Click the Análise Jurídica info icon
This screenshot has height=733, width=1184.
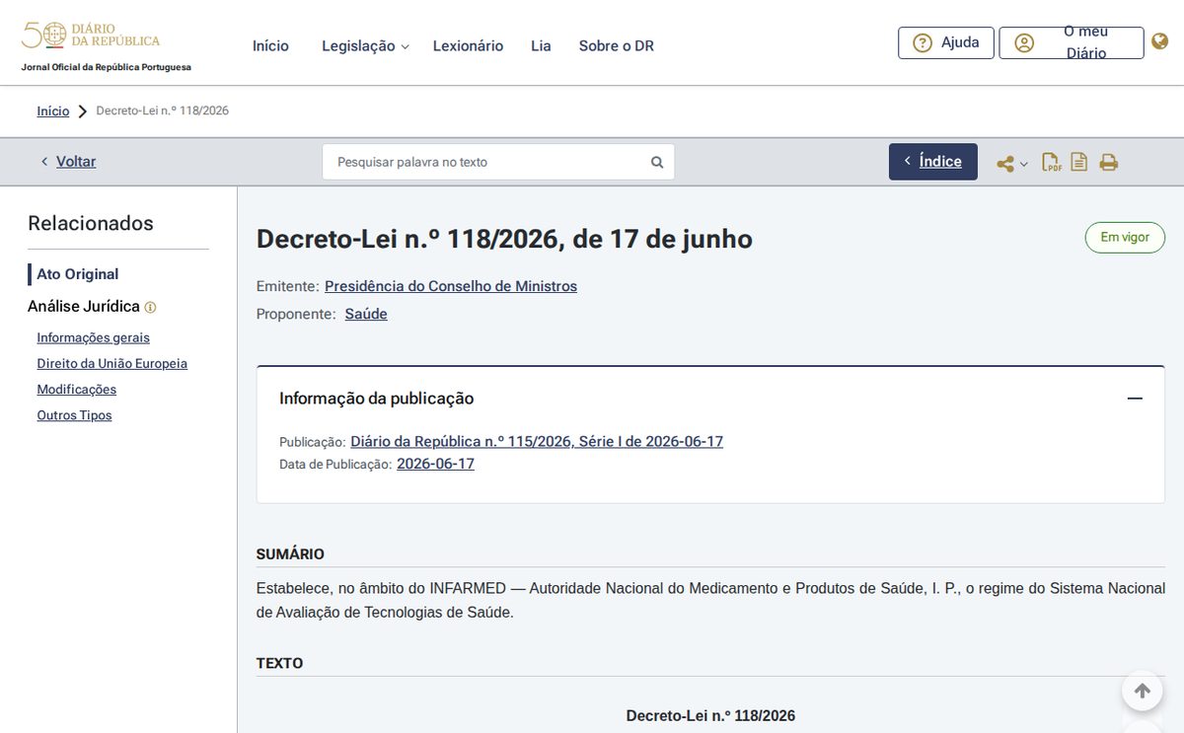click(x=150, y=308)
